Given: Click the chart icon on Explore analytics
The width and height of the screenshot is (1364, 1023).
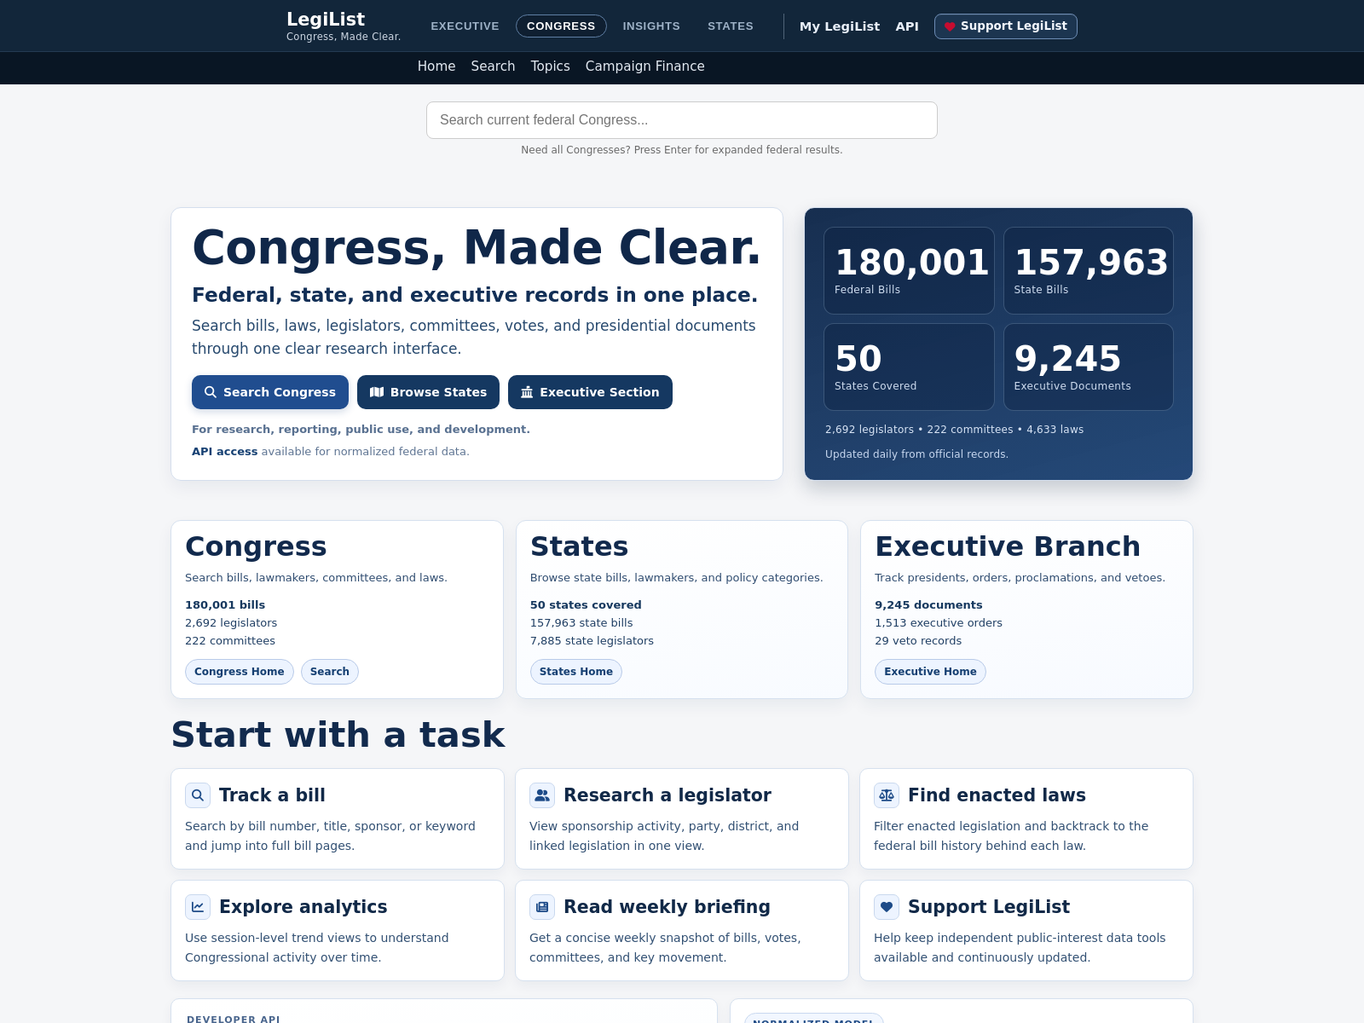Looking at the screenshot, I should pos(198,907).
